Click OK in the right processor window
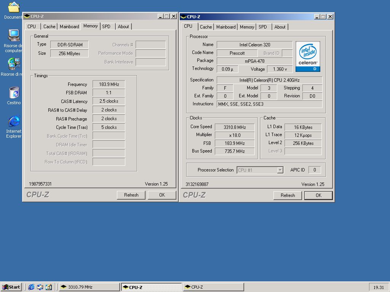Image resolution: width=390 pixels, height=292 pixels. click(x=319, y=195)
